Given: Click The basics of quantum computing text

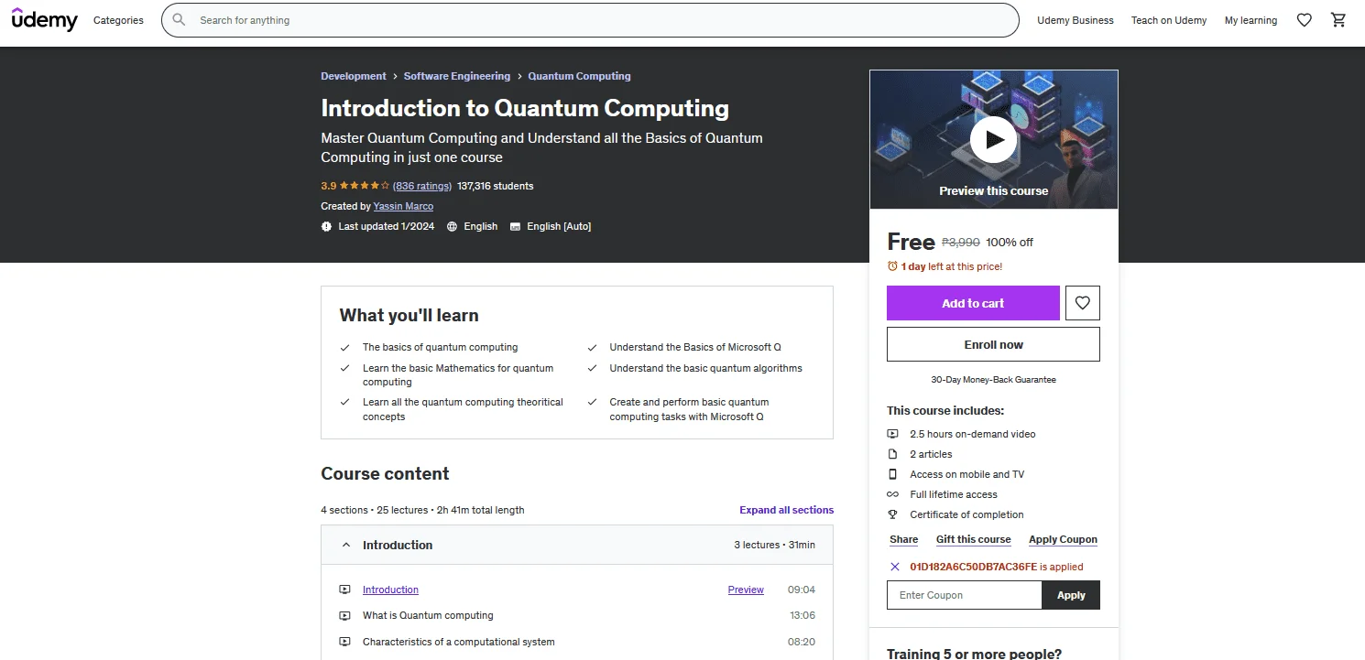Looking at the screenshot, I should point(441,347).
